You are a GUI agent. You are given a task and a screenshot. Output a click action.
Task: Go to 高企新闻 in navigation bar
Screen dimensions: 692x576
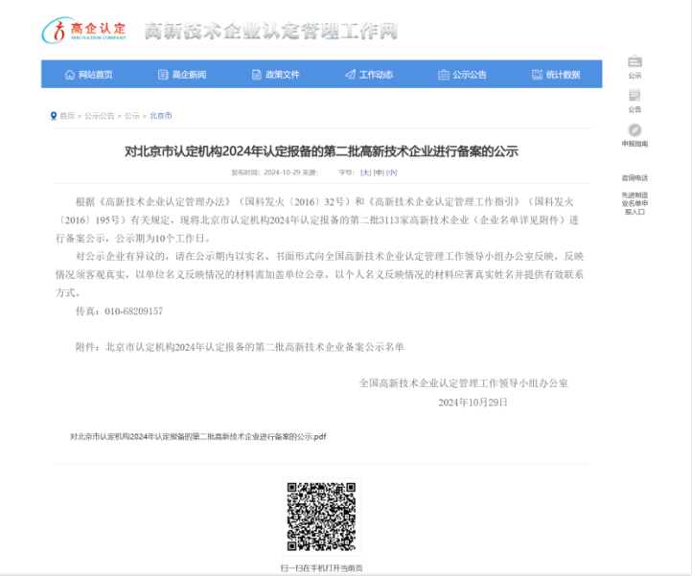click(182, 75)
